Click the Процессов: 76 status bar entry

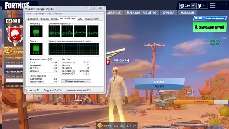(x=32, y=90)
